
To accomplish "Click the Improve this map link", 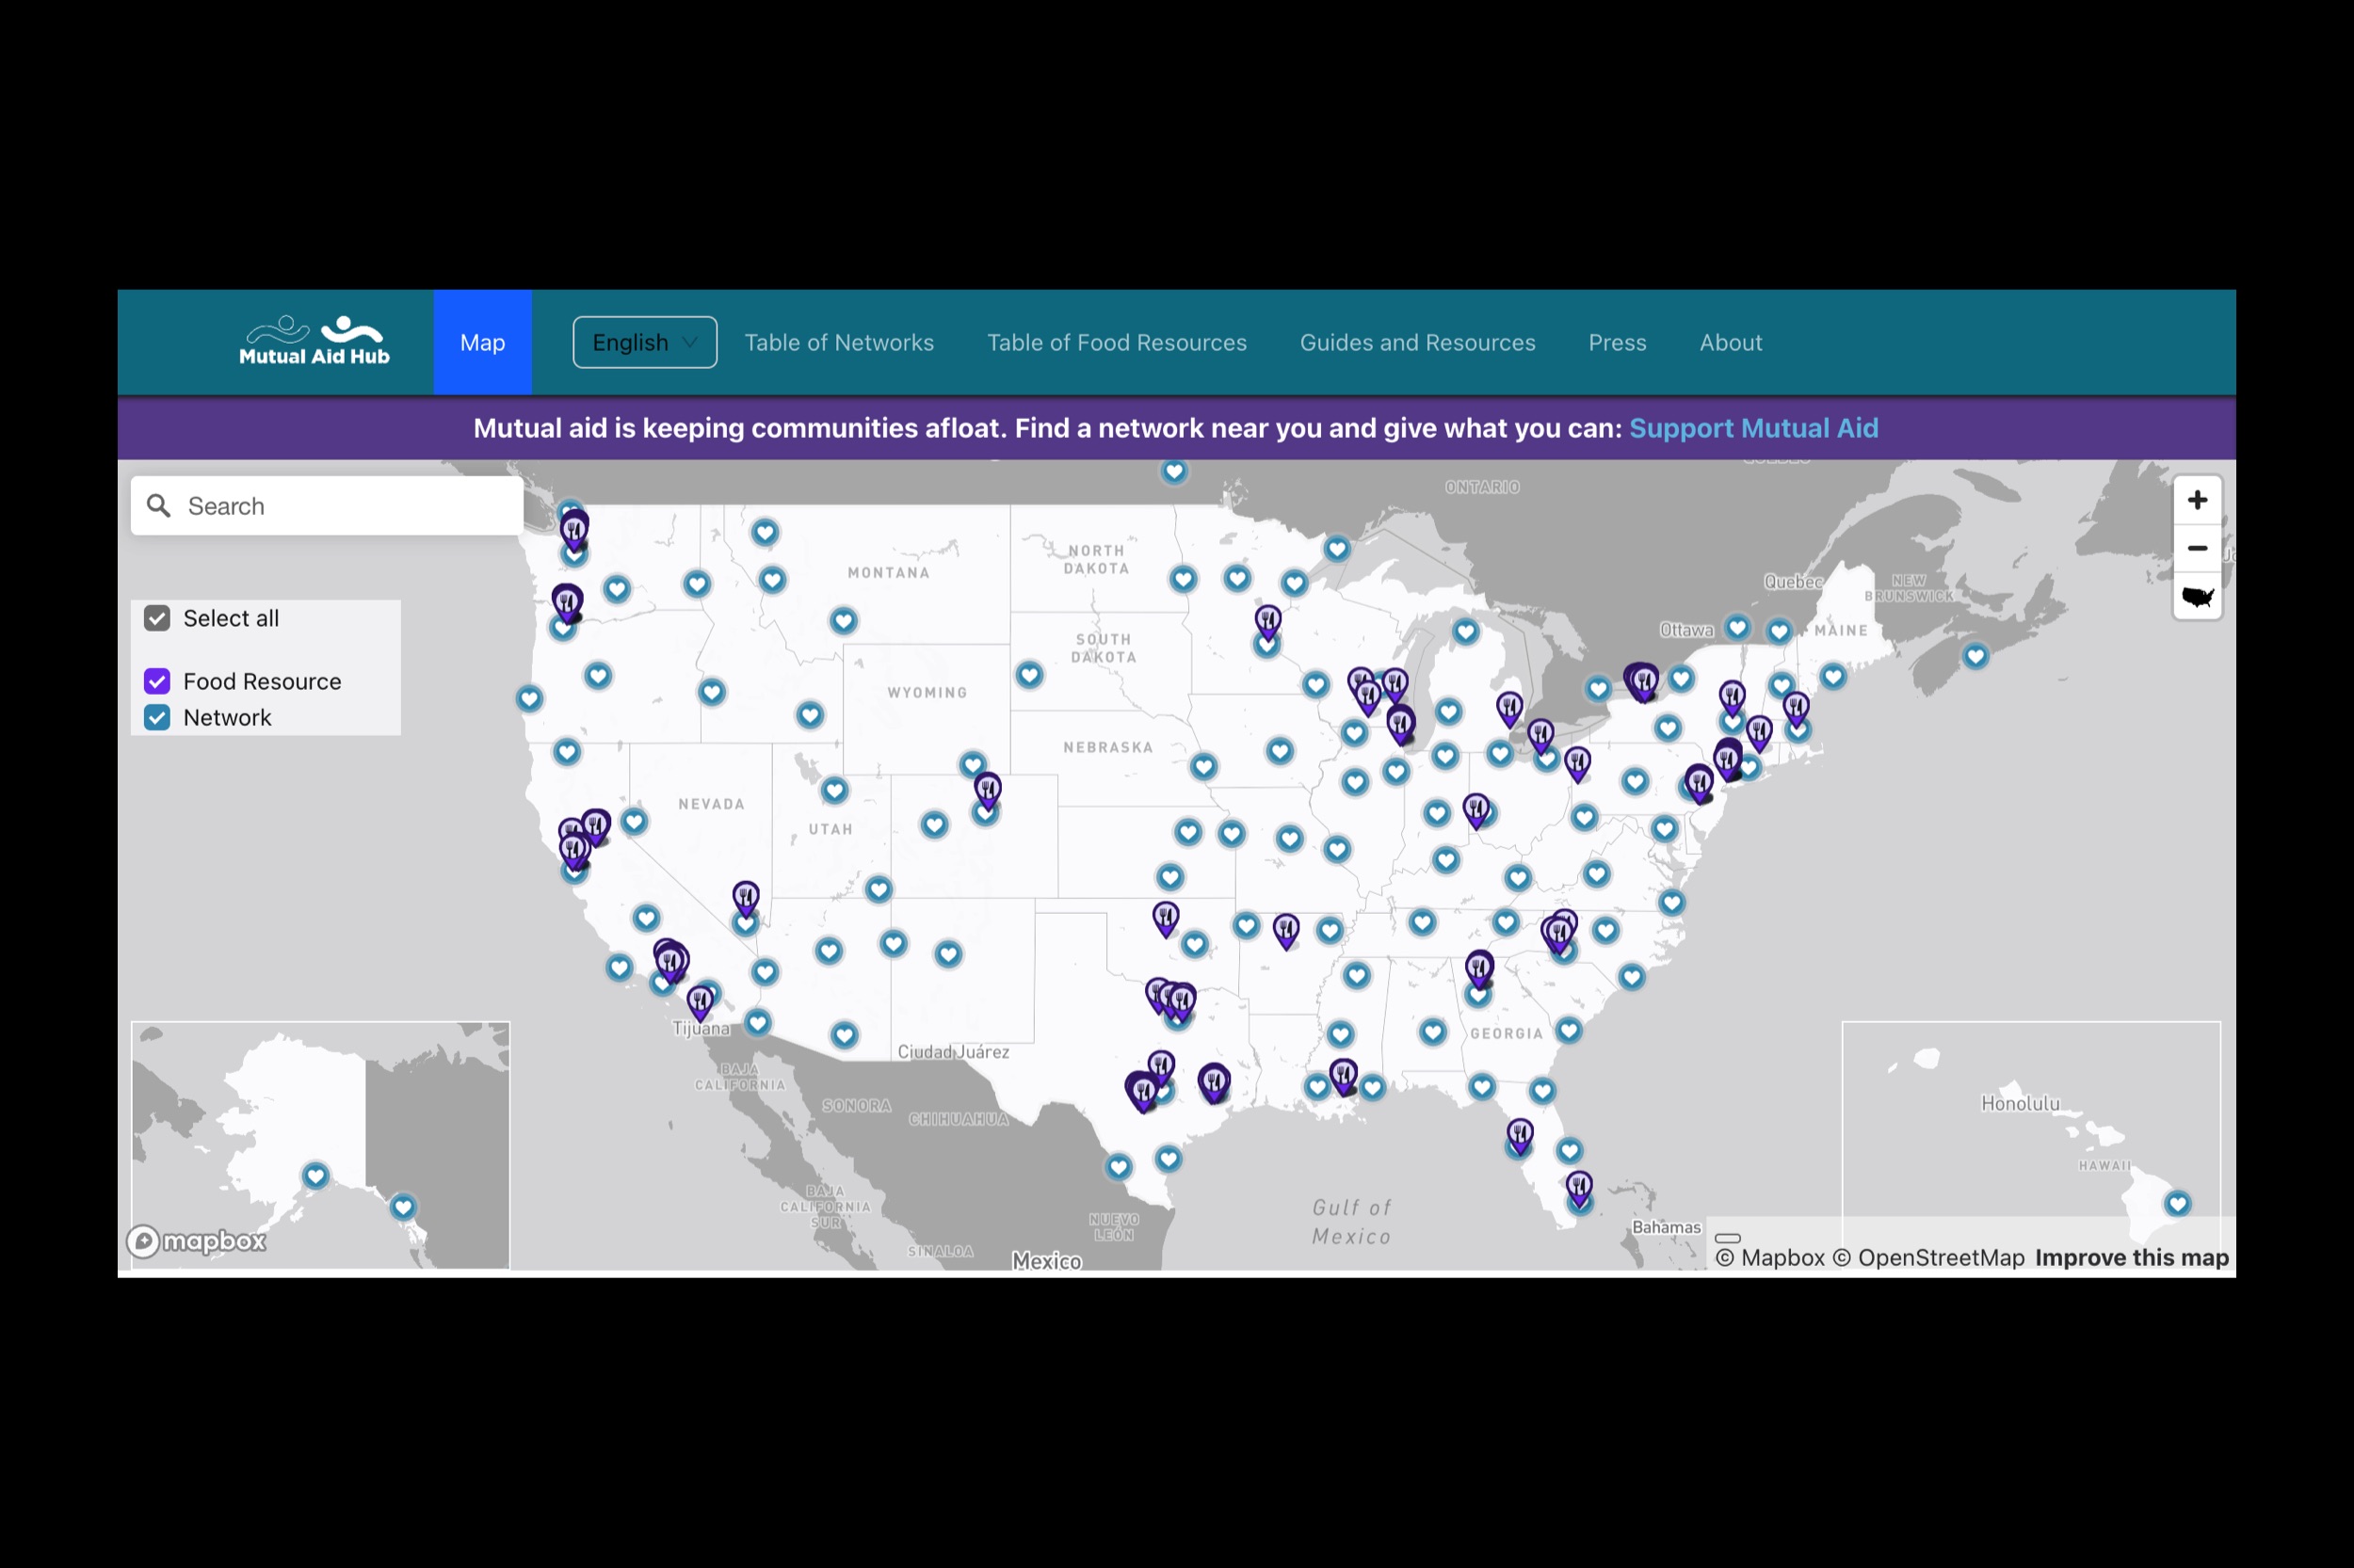I will tap(2131, 1257).
